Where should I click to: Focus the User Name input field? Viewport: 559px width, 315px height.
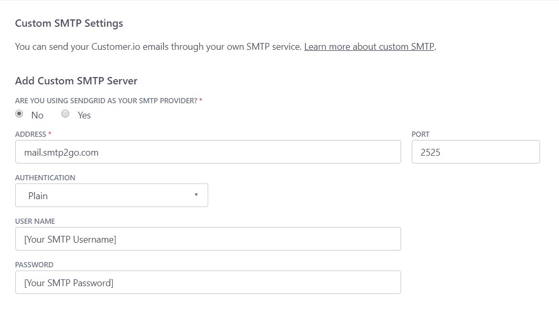click(x=208, y=239)
